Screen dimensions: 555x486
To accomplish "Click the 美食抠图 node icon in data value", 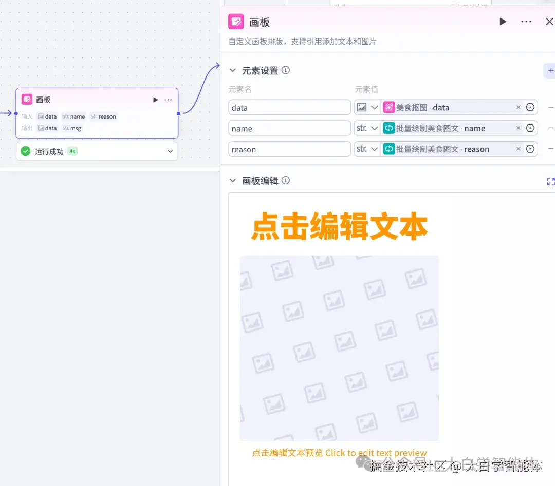I will [x=390, y=107].
